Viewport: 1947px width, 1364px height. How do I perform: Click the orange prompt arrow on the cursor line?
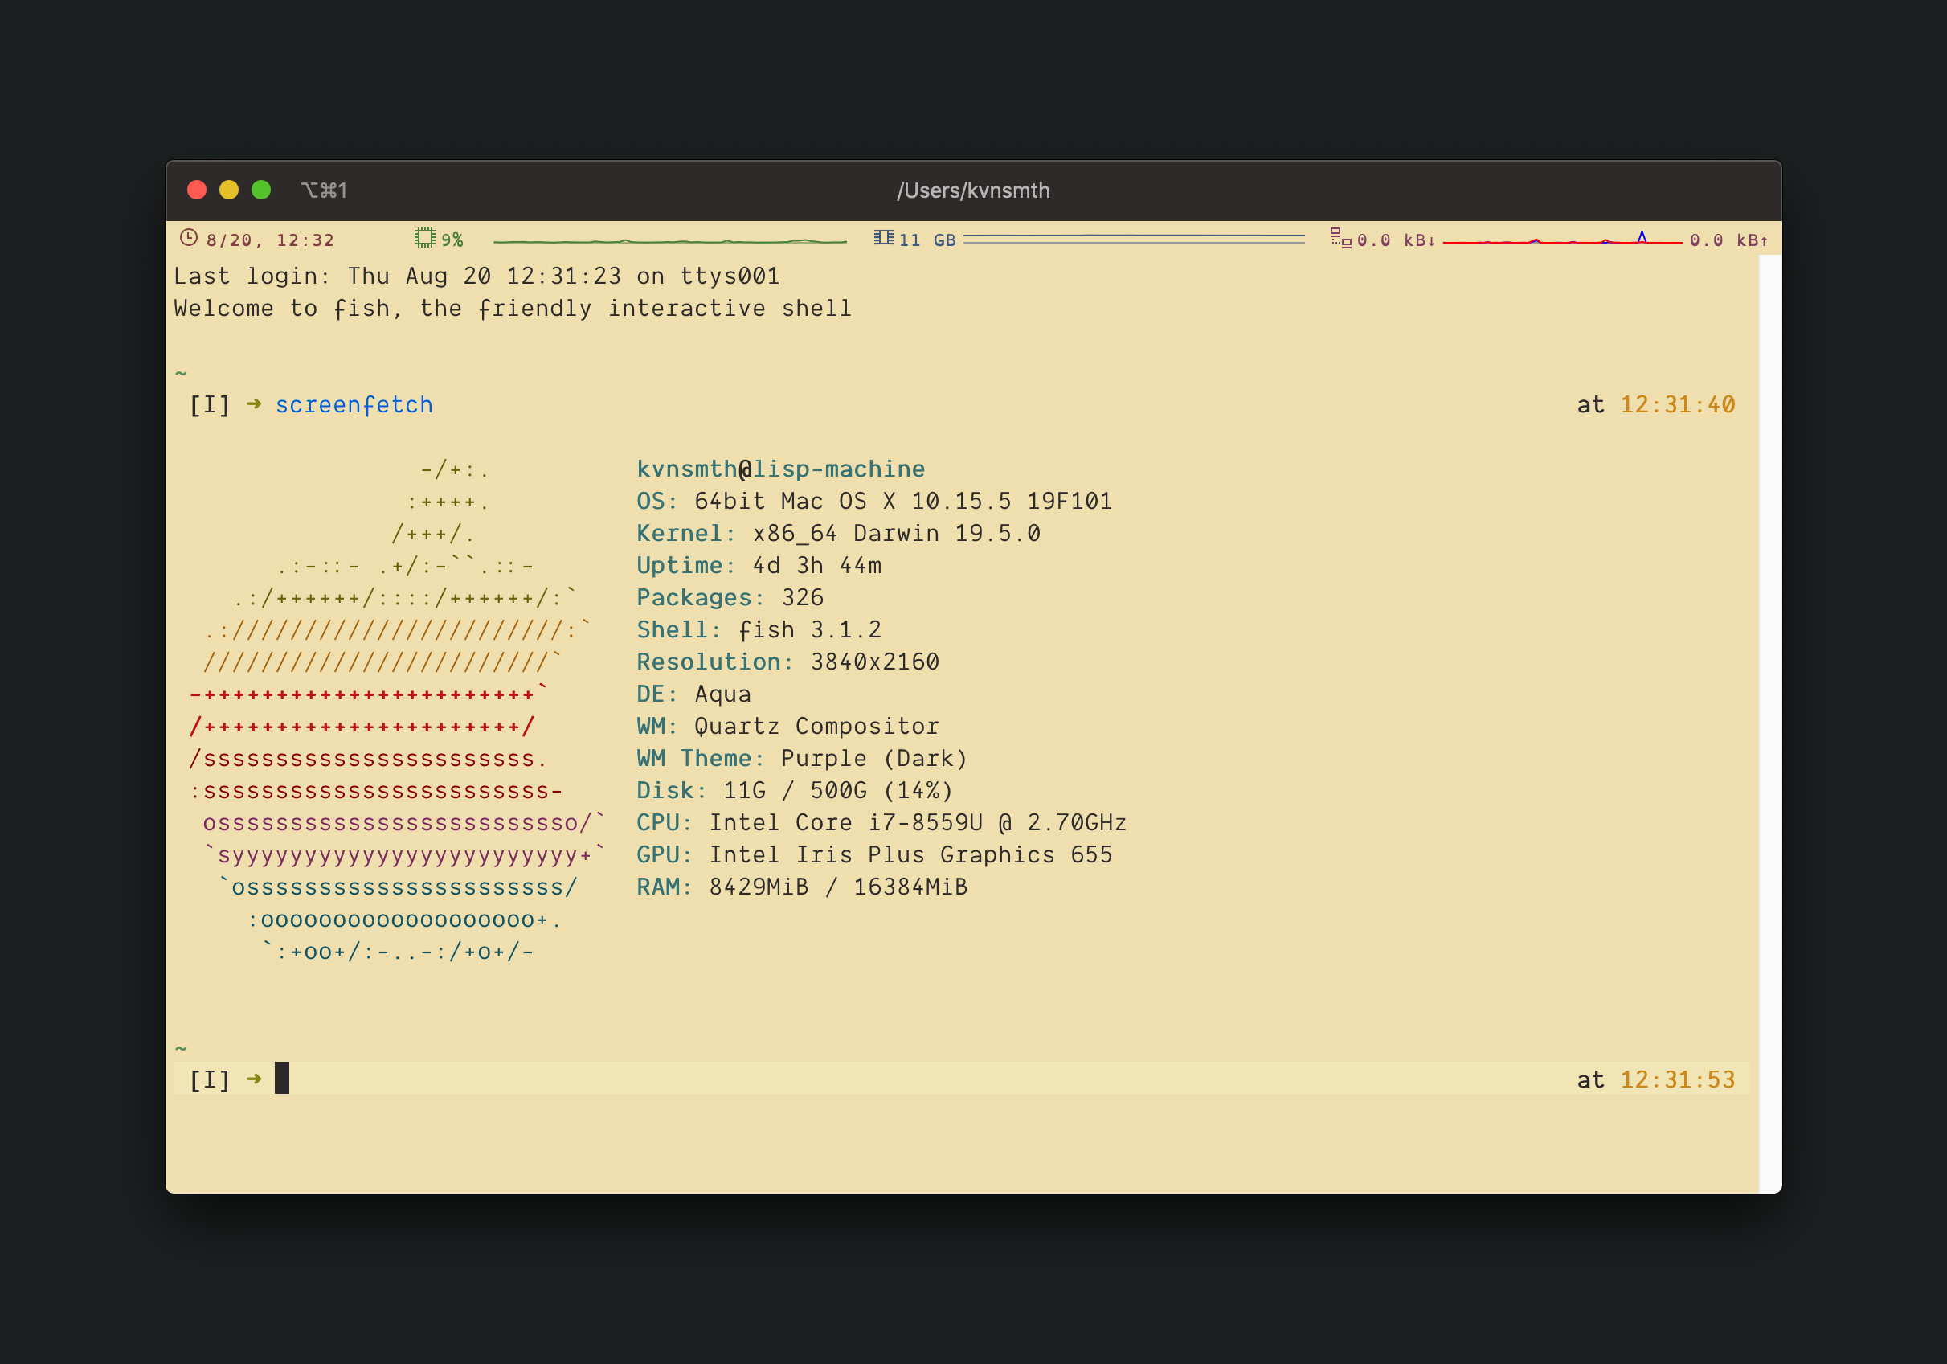254,1079
